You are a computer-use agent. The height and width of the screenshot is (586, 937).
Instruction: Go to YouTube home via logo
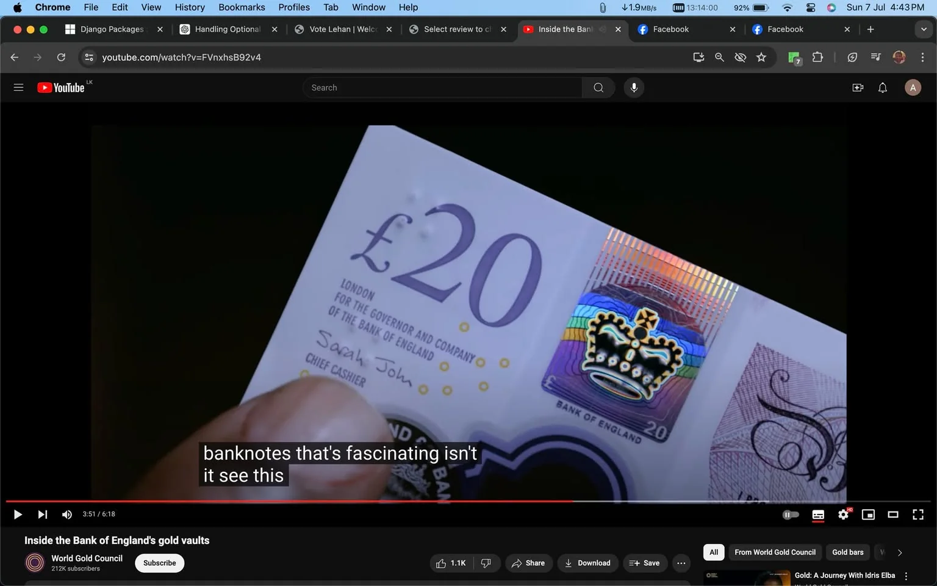pos(60,88)
